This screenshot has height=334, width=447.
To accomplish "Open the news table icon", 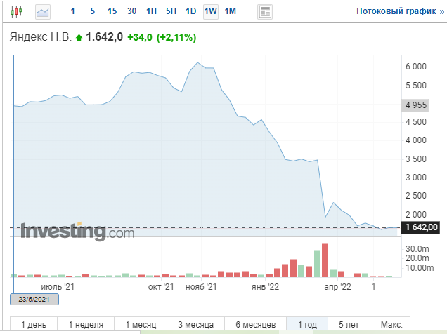I will pos(265,12).
